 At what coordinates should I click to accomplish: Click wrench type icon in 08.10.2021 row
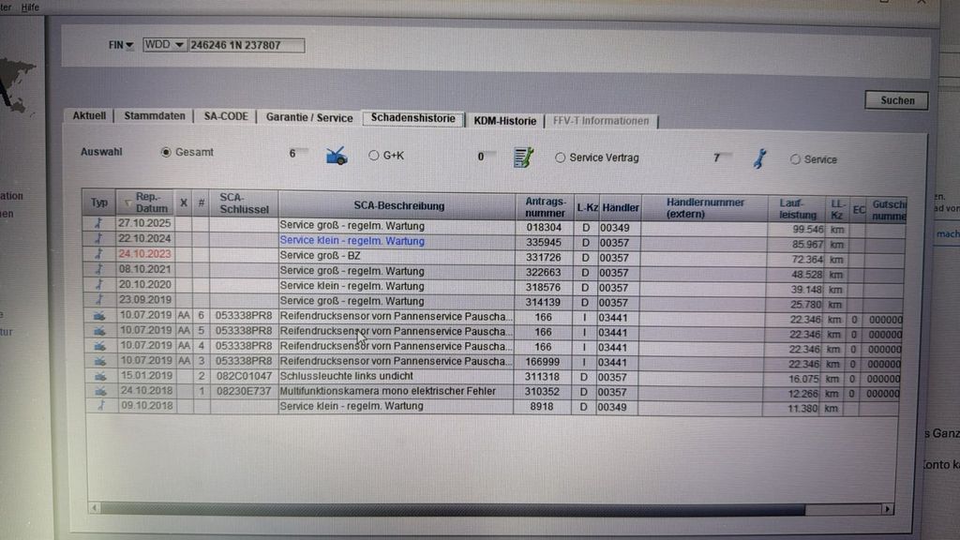pos(98,269)
